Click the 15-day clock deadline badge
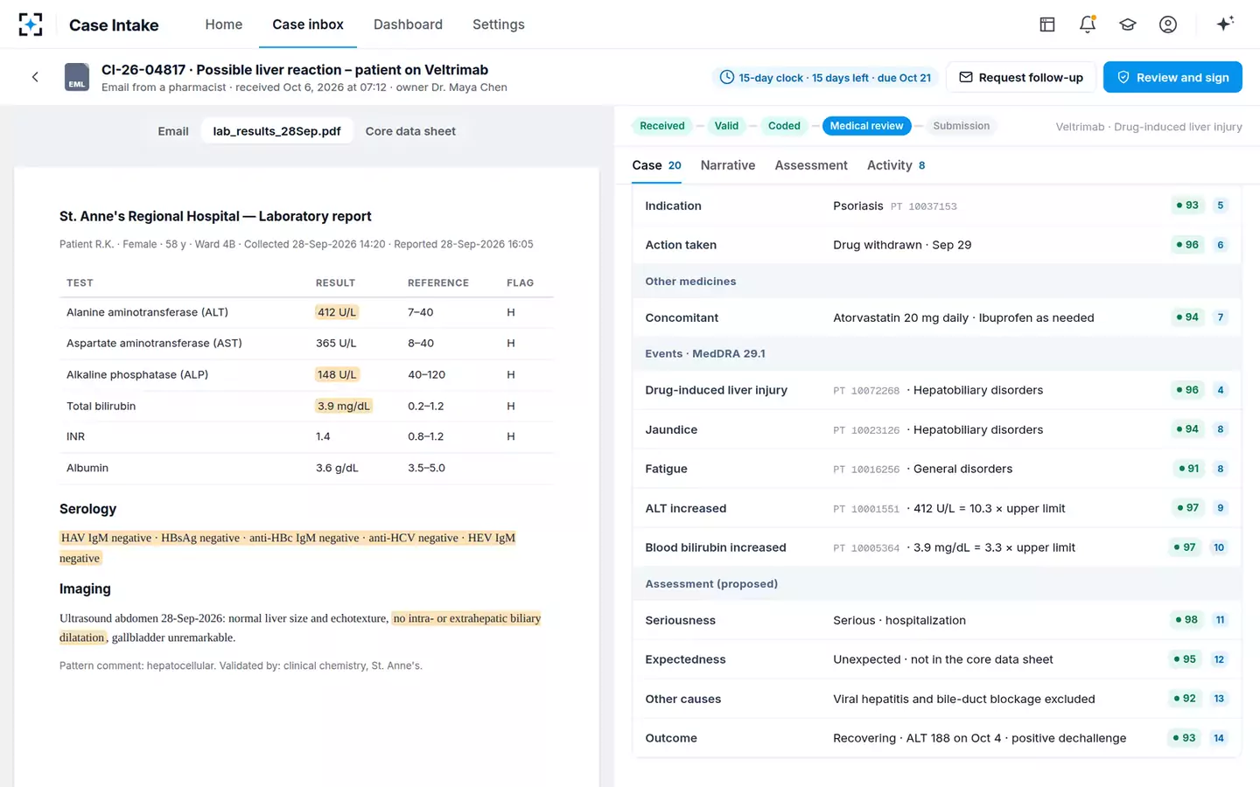Viewport: 1260px width, 787px height. 825,78
